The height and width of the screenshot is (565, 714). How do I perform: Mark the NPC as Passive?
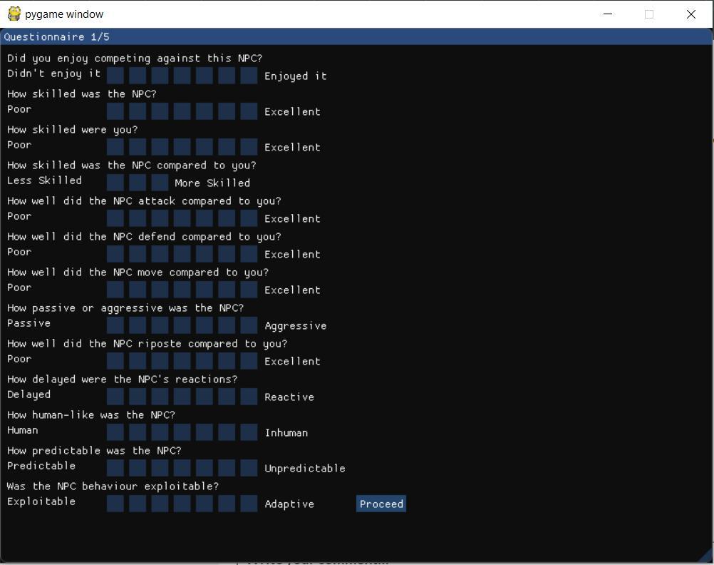click(x=115, y=324)
